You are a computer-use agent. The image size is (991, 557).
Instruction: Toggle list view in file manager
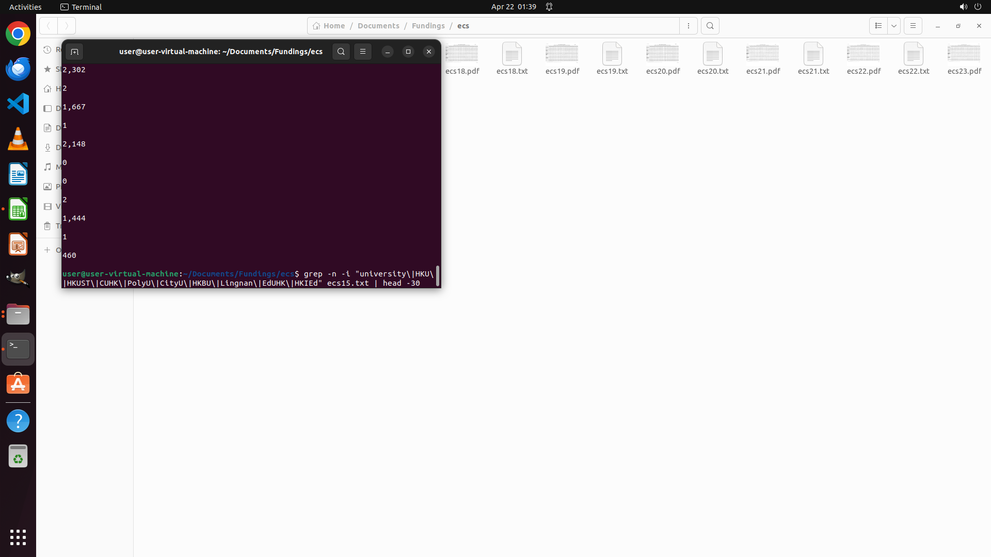click(878, 26)
